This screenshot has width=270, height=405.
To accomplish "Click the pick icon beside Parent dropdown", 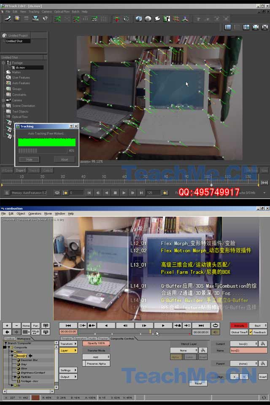I will [x=263, y=363].
